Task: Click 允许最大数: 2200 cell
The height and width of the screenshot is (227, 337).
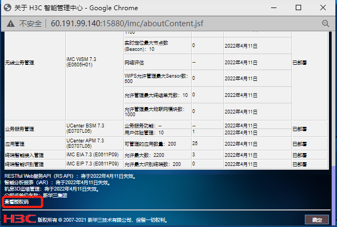Action: [158, 155]
